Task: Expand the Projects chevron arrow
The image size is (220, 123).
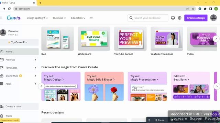Action: (x=35, y=60)
